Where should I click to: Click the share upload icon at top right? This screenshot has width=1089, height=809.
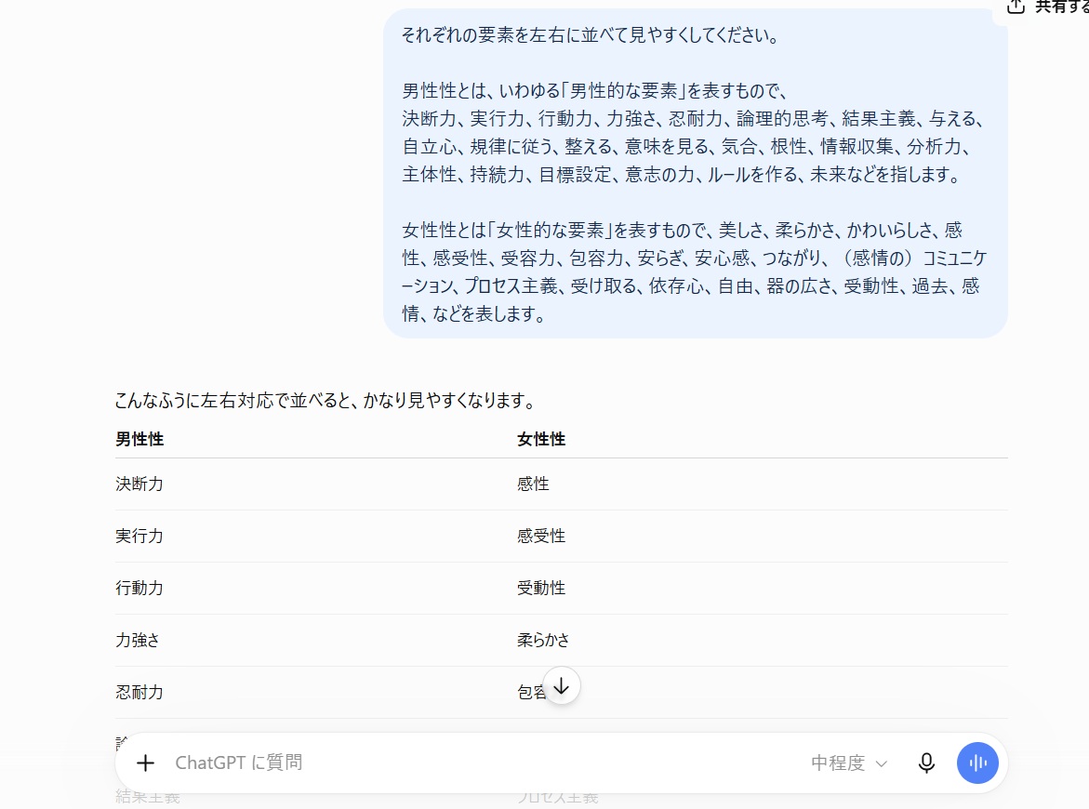tap(1016, 7)
